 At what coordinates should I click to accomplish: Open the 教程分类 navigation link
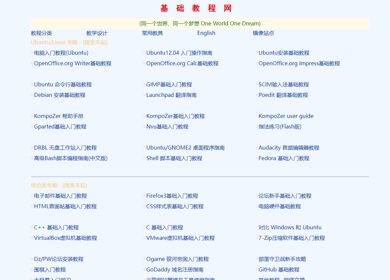[x=42, y=33]
